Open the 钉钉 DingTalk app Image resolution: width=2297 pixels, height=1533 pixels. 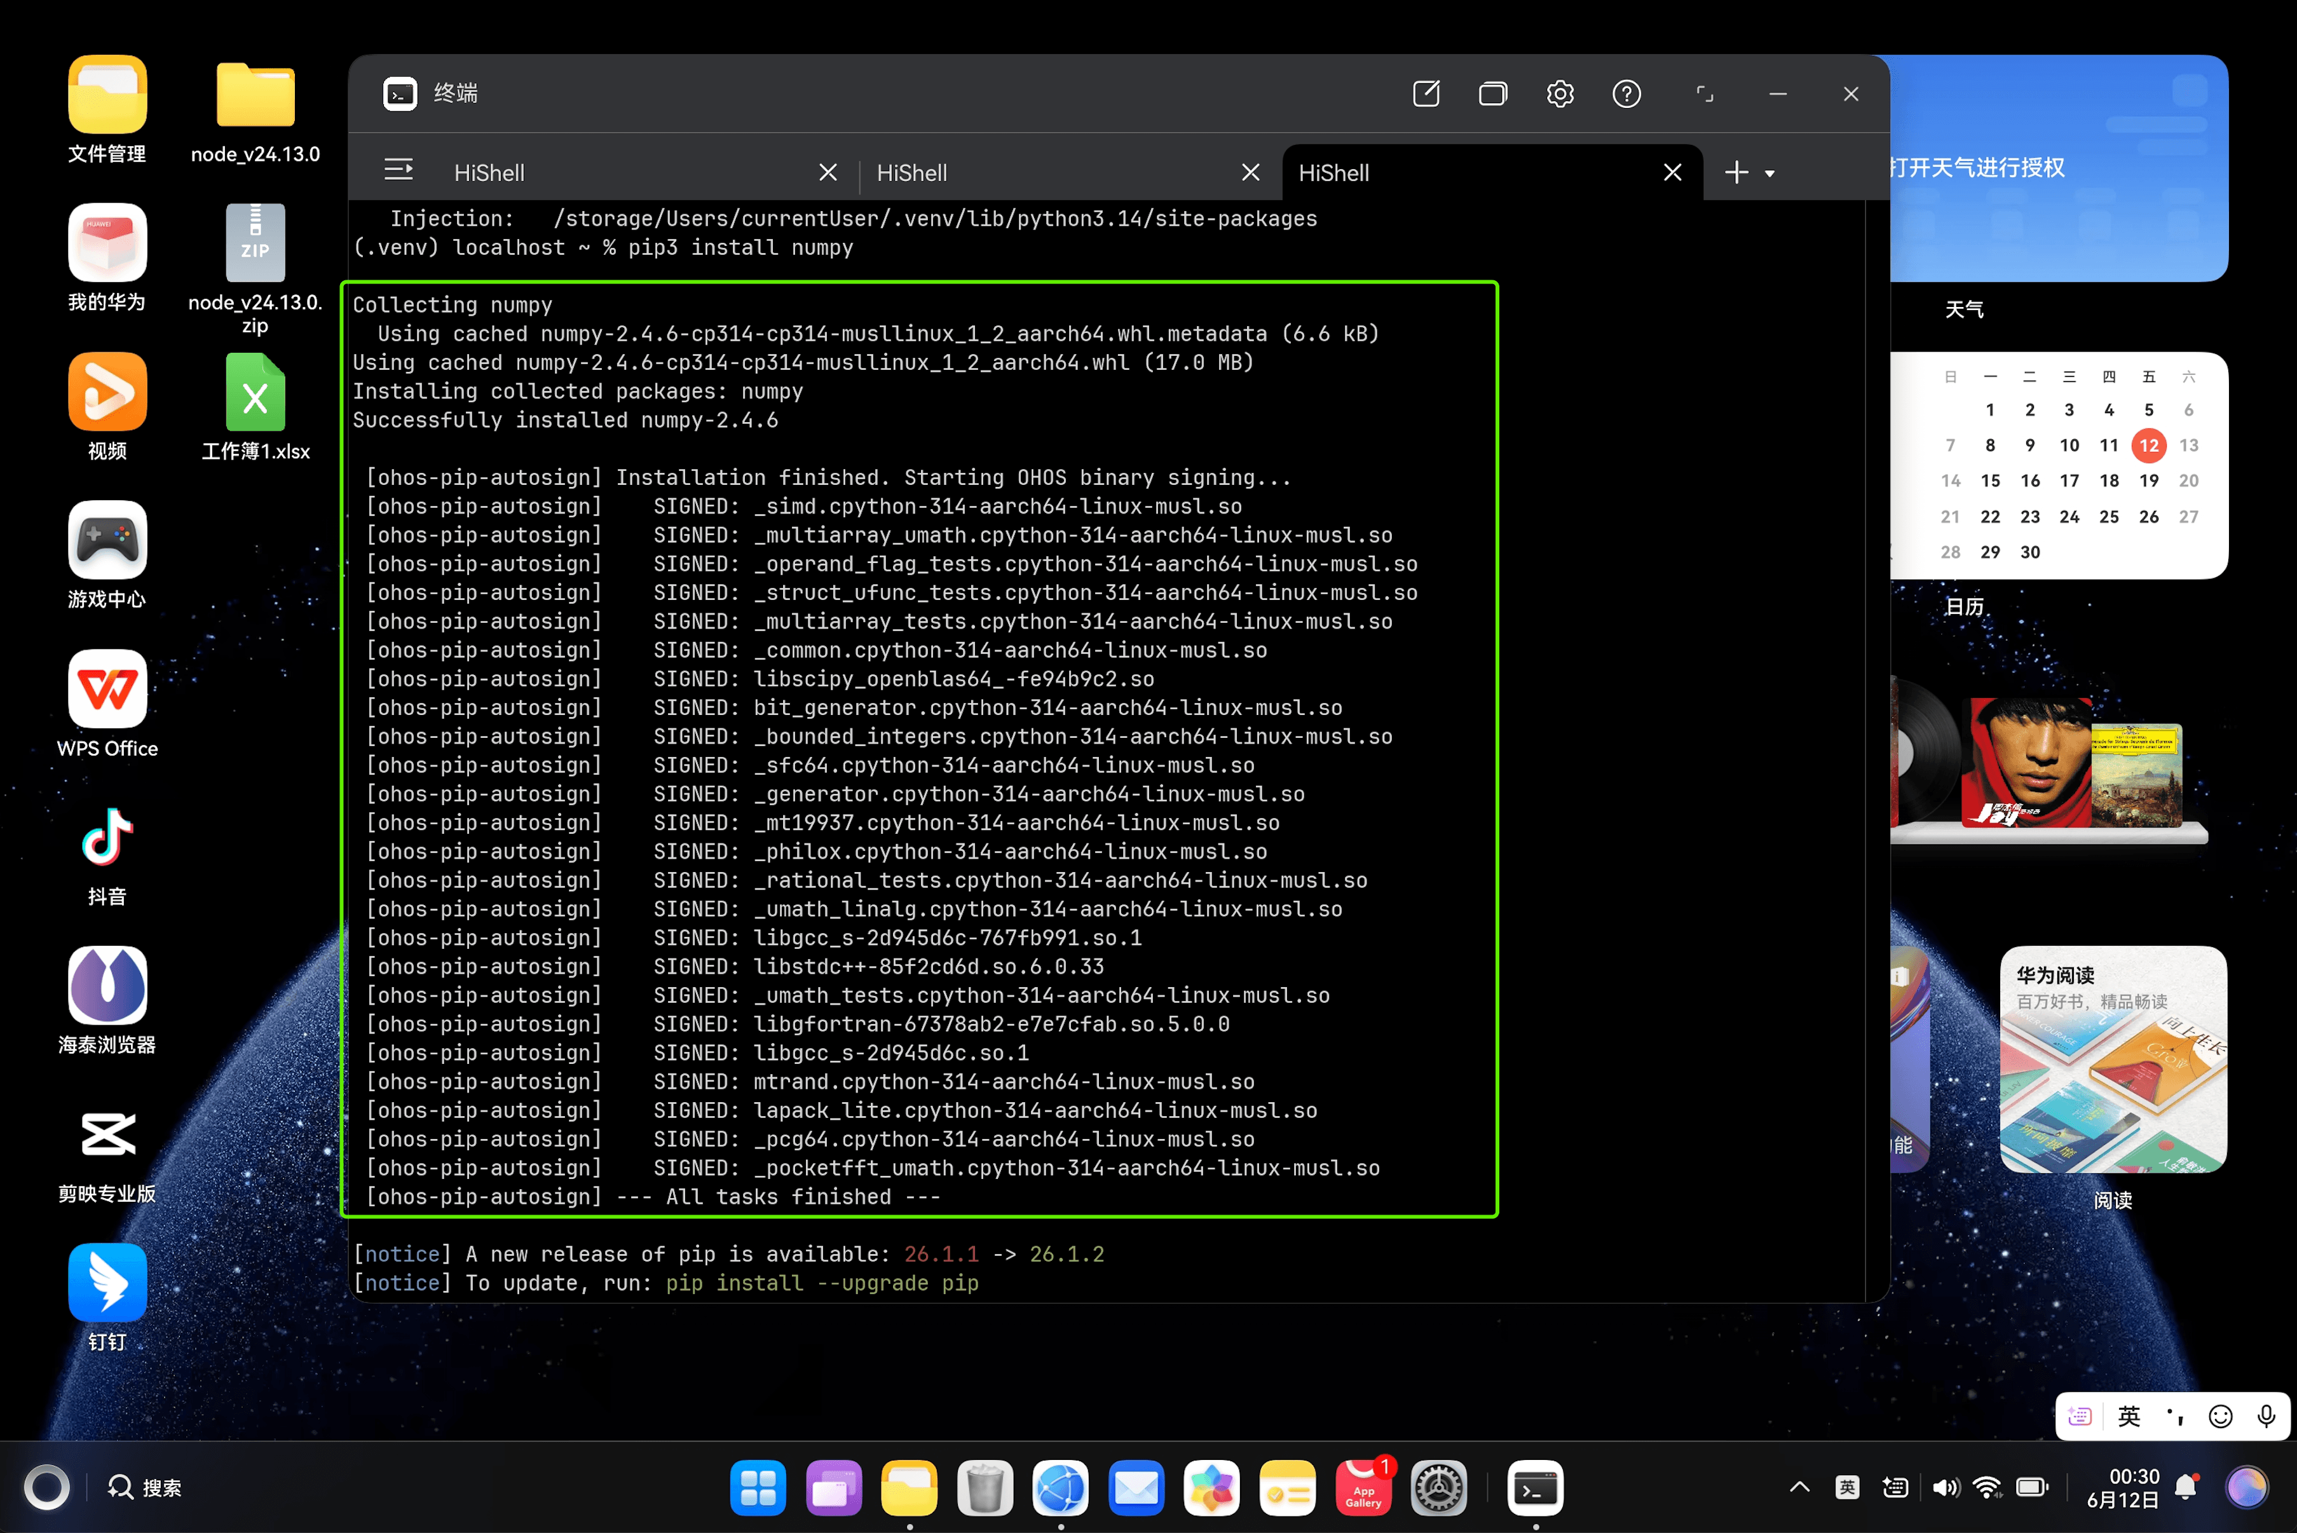[107, 1283]
